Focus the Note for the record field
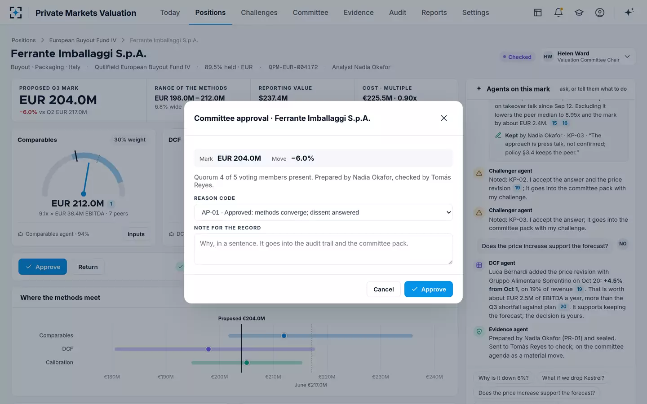Image resolution: width=647 pixels, height=404 pixels. click(323, 249)
